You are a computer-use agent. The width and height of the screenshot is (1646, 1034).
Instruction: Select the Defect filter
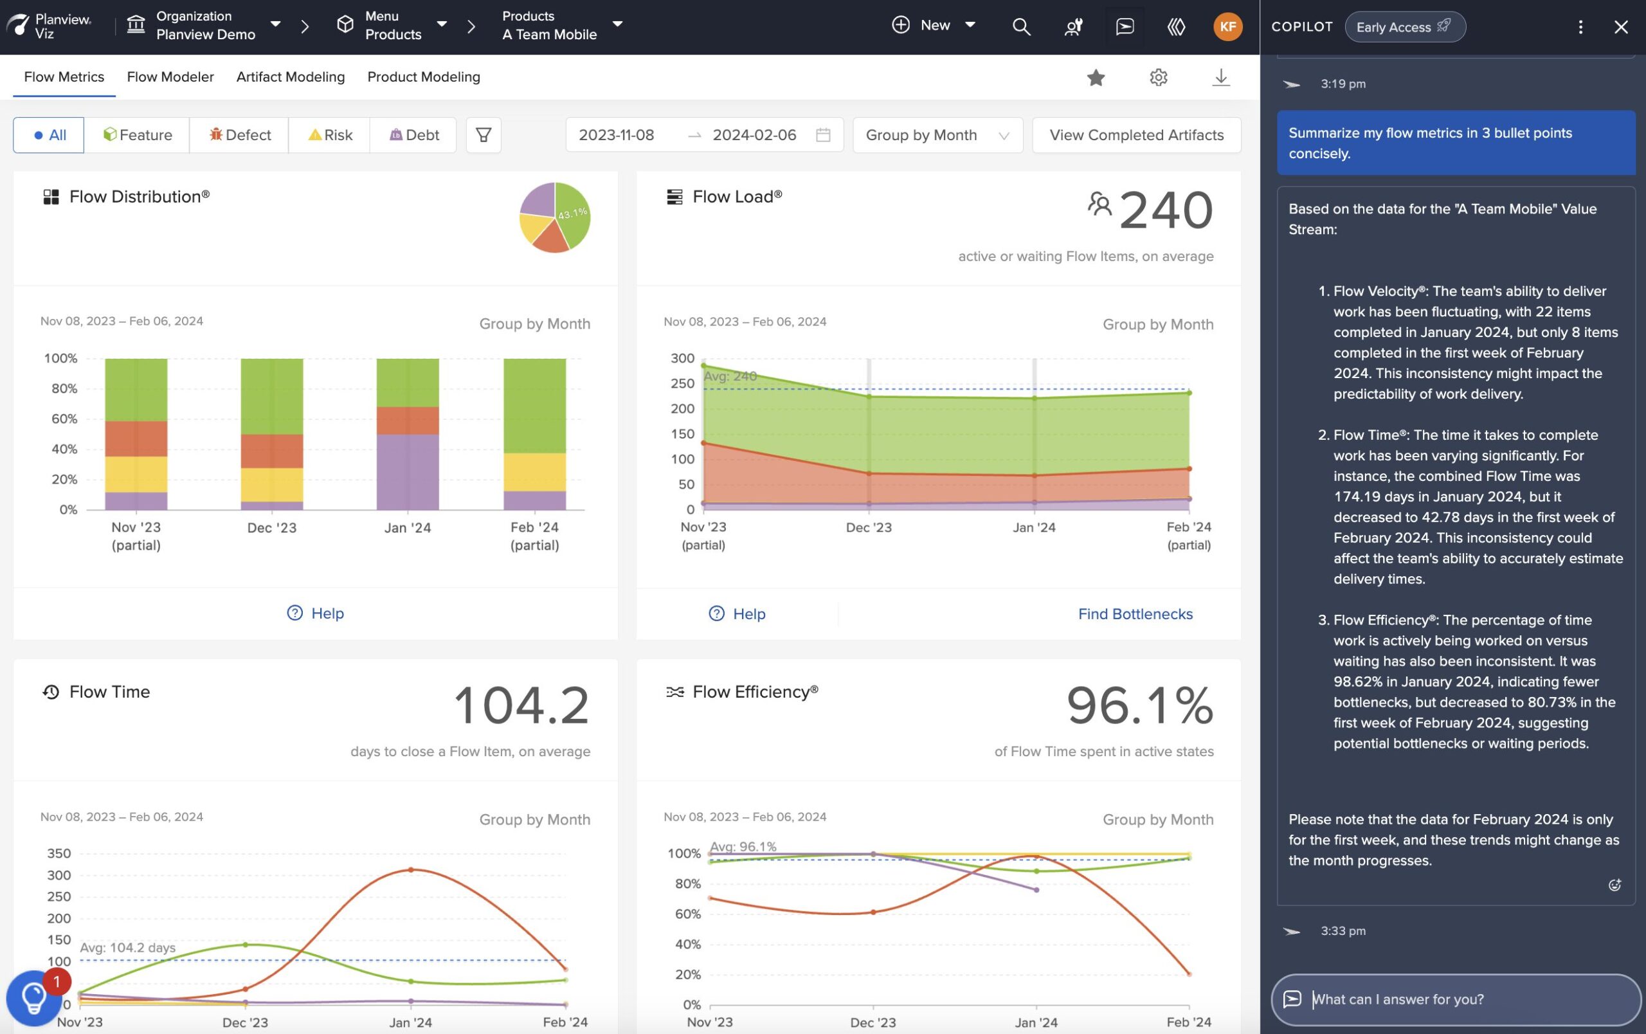(239, 135)
